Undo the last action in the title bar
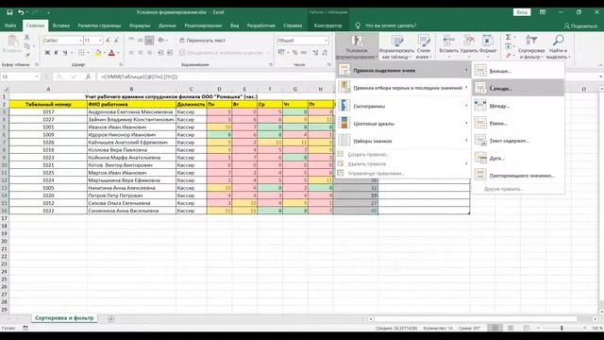Image resolution: width=604 pixels, height=340 pixels. (21, 12)
